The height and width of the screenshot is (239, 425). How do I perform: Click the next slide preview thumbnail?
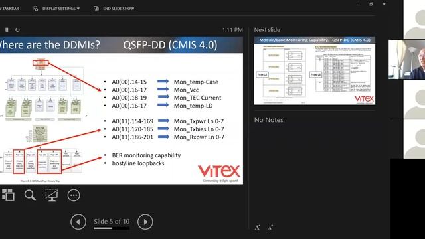[315, 70]
